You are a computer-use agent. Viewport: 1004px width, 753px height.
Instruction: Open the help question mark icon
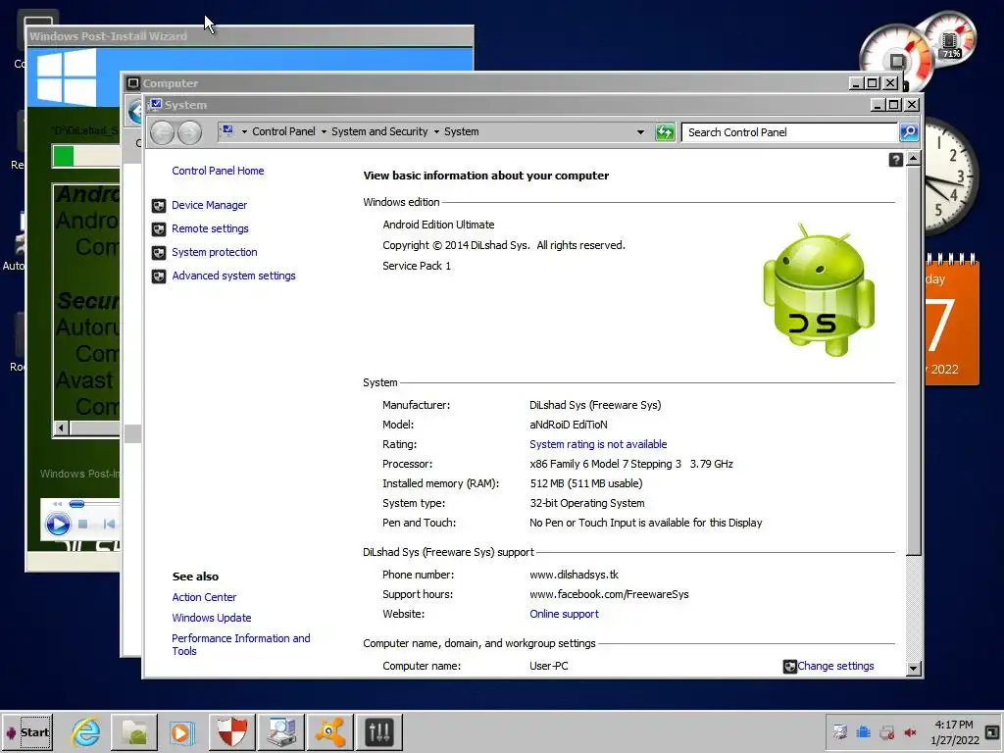(896, 160)
